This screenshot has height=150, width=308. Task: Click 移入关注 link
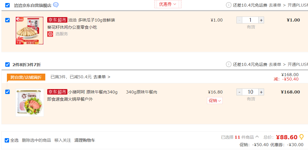point(63,140)
